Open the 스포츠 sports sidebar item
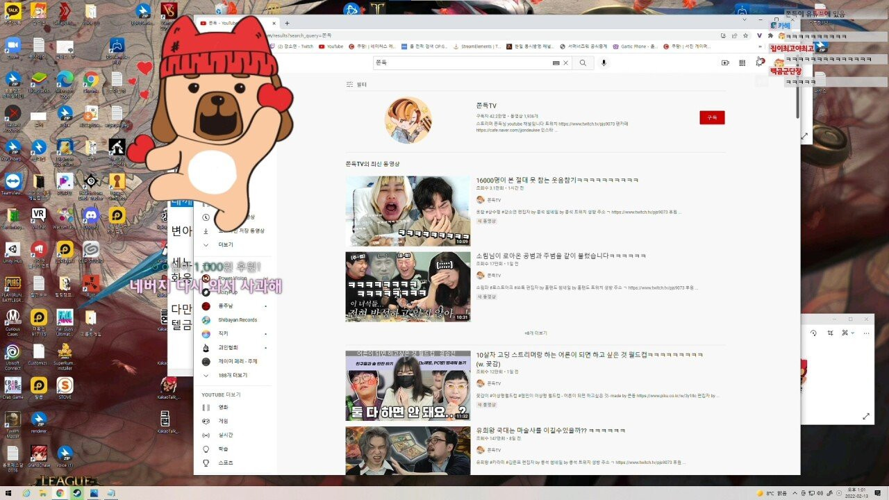889x500 pixels. (224, 462)
